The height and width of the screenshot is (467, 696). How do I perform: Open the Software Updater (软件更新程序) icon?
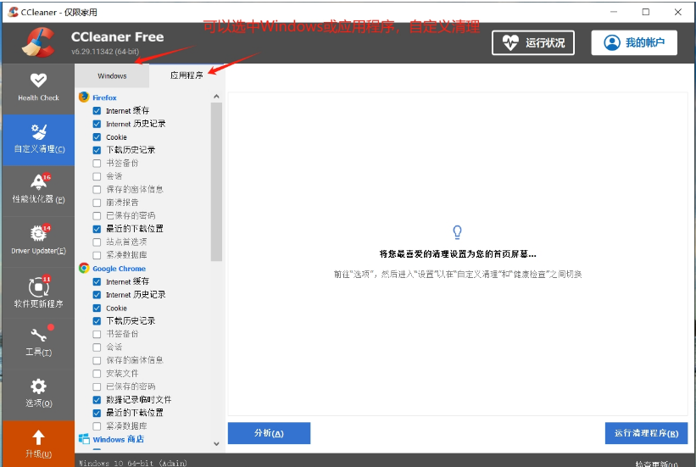38,292
